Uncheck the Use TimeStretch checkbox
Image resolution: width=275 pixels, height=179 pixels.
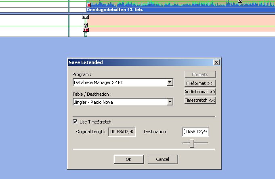75,122
